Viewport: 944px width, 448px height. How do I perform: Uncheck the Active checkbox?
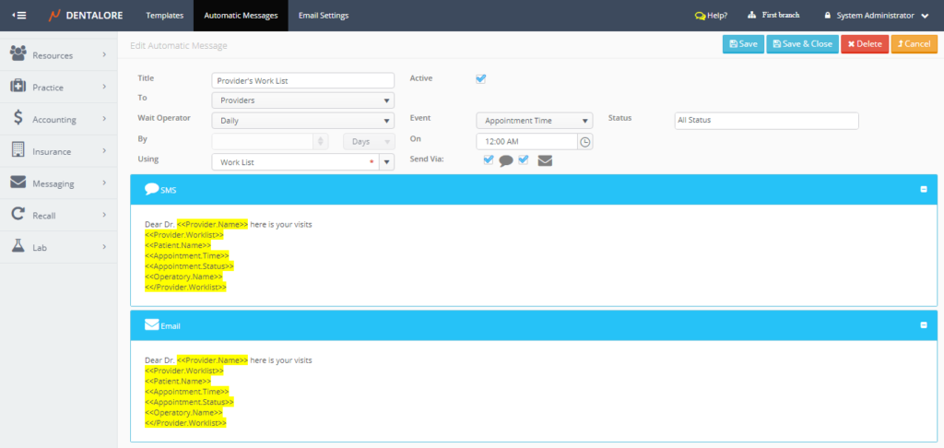point(480,79)
